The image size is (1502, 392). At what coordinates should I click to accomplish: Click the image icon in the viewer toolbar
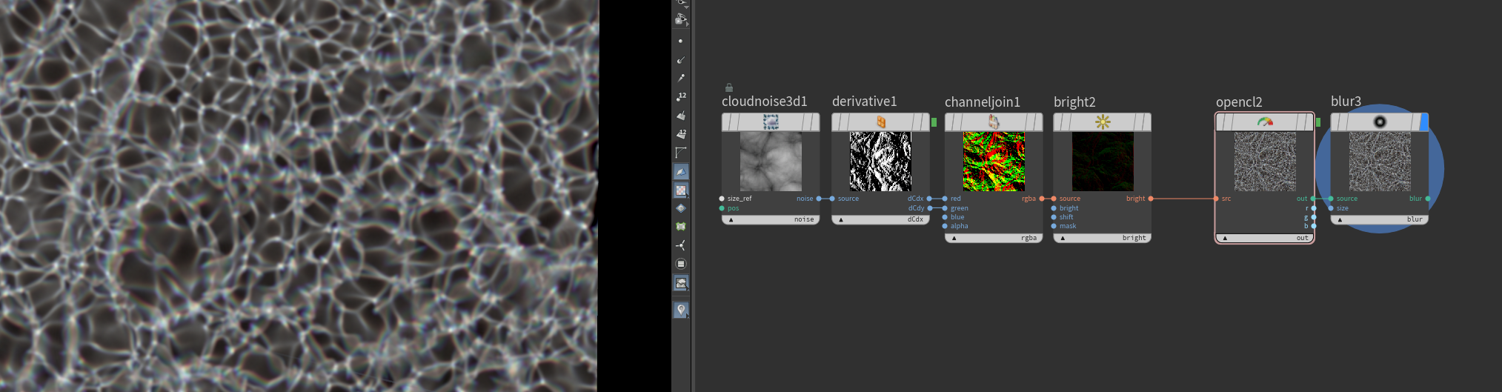pyautogui.click(x=681, y=283)
